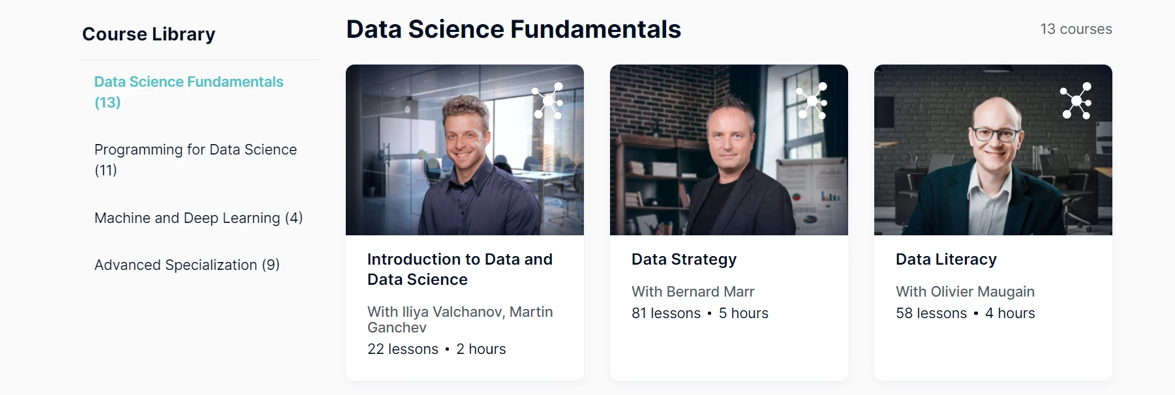This screenshot has width=1175, height=395.
Task: Click instructors Iliya Valchanov, Martin Ganchev
Action: [x=459, y=319]
